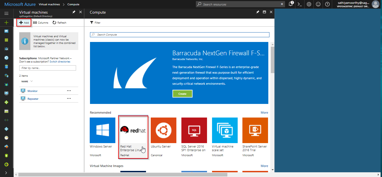Open the Repeater VM ellipsis menu
Image resolution: width=382 pixels, height=177 pixels.
[69, 99]
